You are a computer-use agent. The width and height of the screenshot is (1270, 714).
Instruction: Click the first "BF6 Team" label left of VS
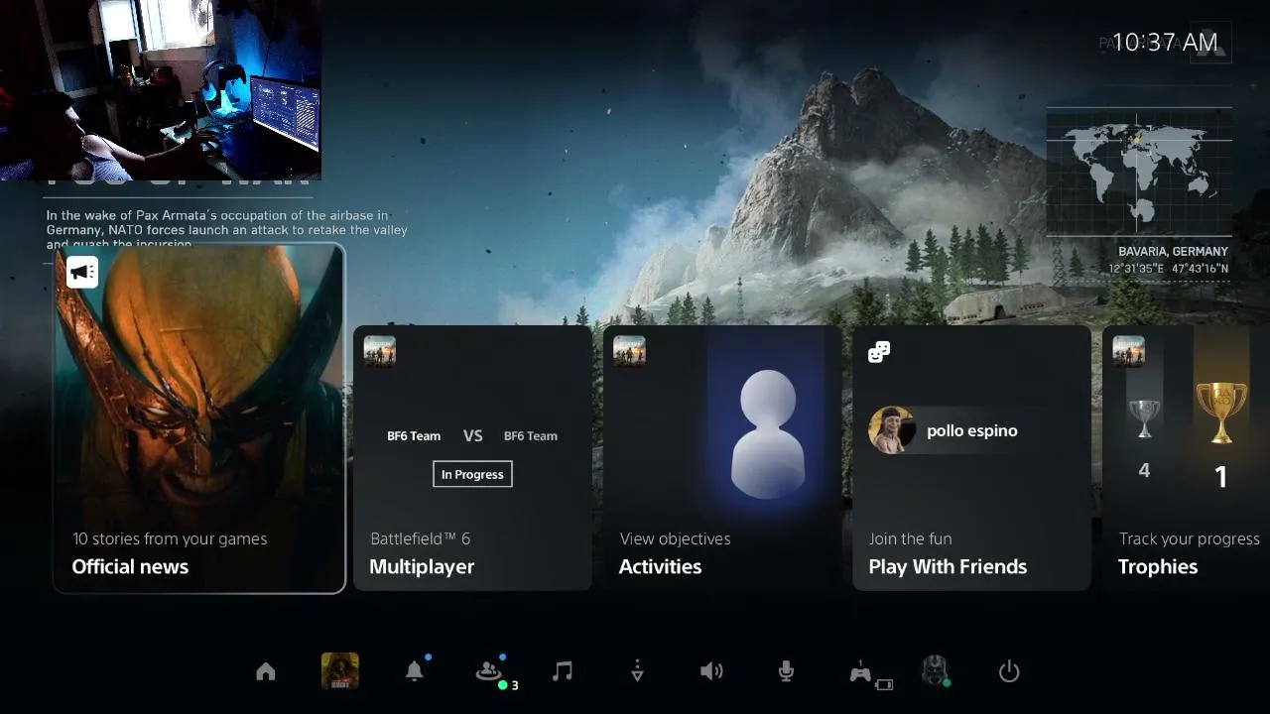click(414, 435)
